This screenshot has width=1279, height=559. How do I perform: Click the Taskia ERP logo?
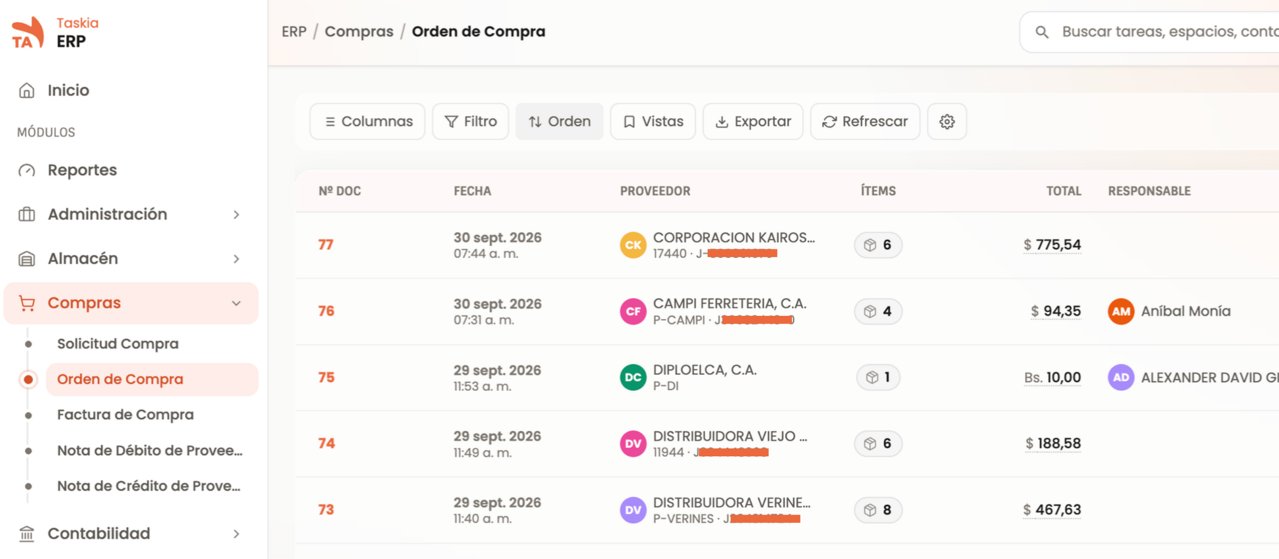click(x=55, y=32)
